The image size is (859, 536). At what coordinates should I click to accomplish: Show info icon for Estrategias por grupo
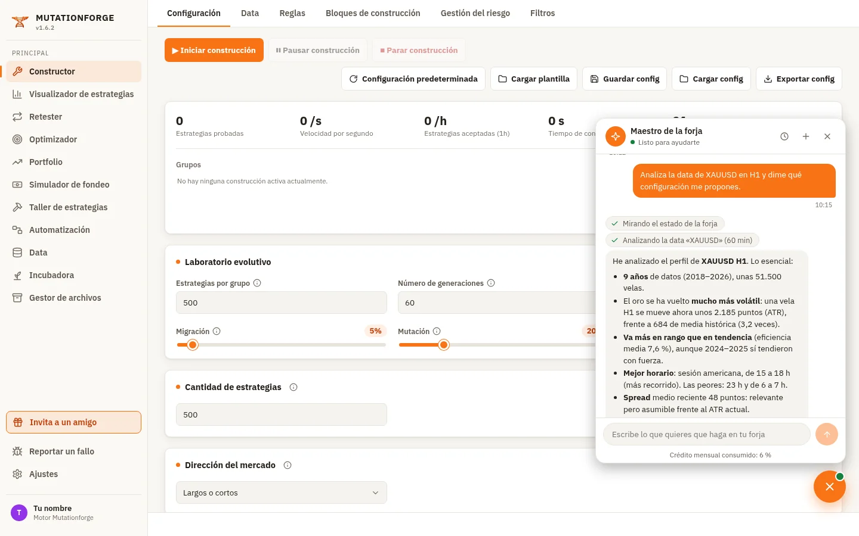[257, 283]
